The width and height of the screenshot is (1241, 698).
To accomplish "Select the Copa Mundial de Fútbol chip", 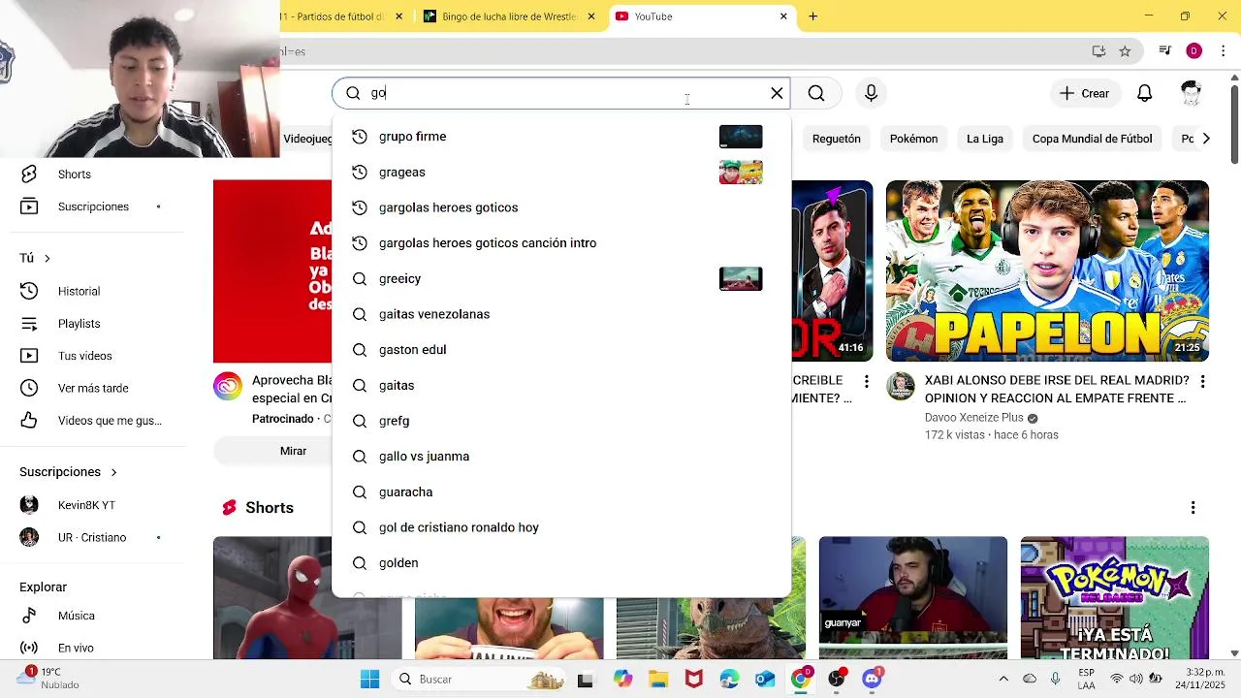I will (x=1092, y=139).
